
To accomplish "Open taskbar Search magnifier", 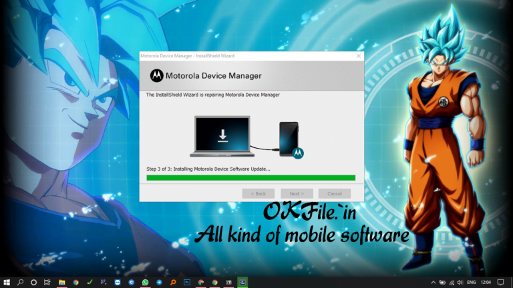I will tap(20, 282).
